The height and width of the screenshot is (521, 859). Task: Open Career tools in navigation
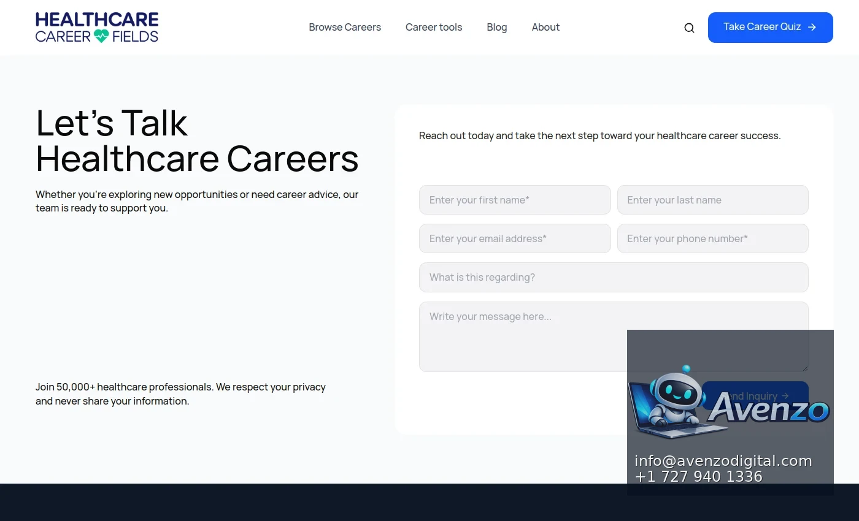[434, 28]
